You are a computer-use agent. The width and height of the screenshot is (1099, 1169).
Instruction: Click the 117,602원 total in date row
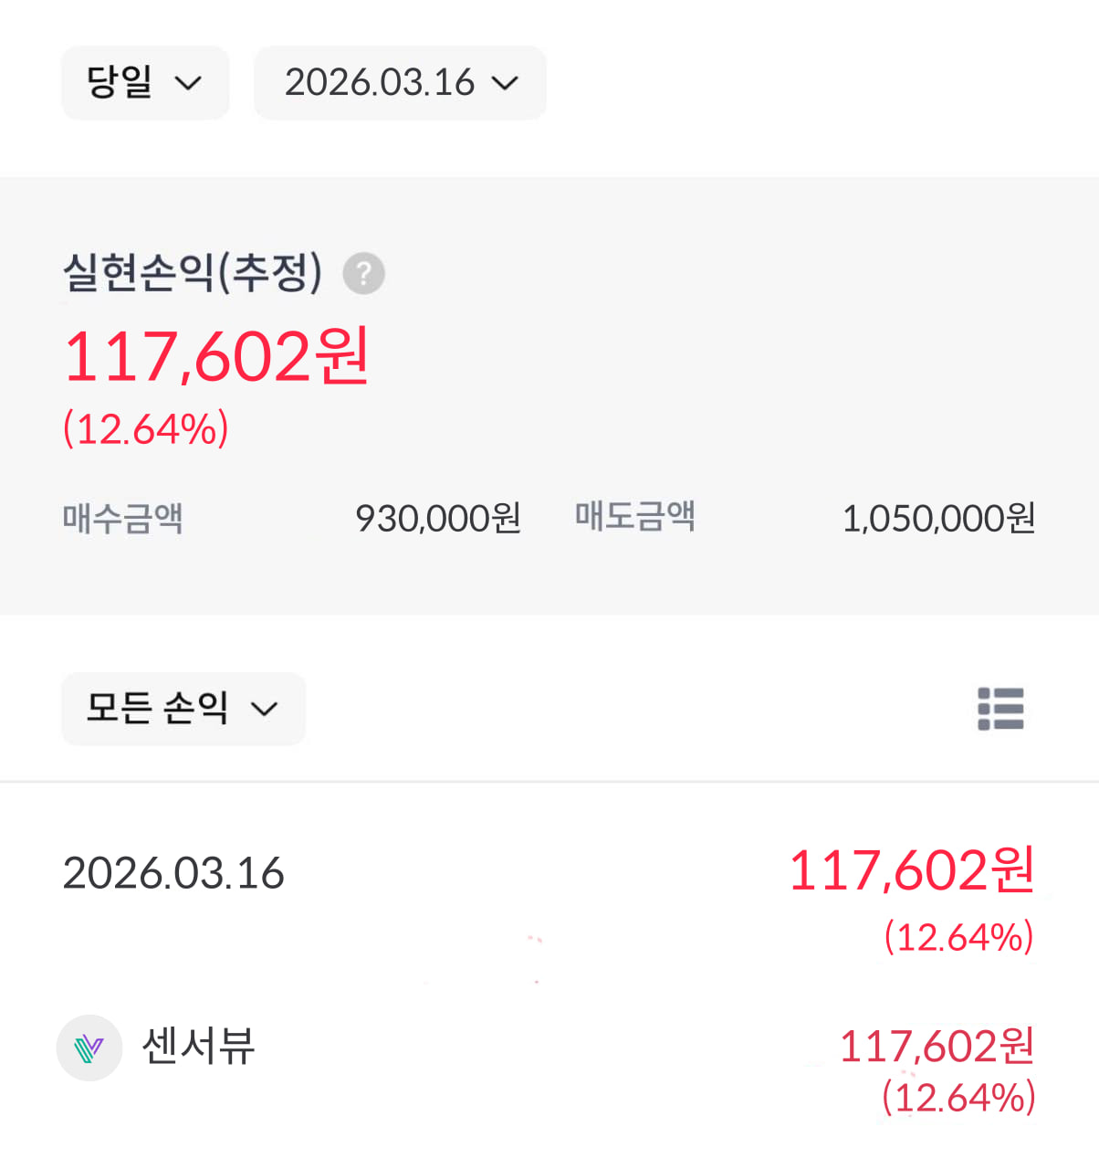(911, 869)
